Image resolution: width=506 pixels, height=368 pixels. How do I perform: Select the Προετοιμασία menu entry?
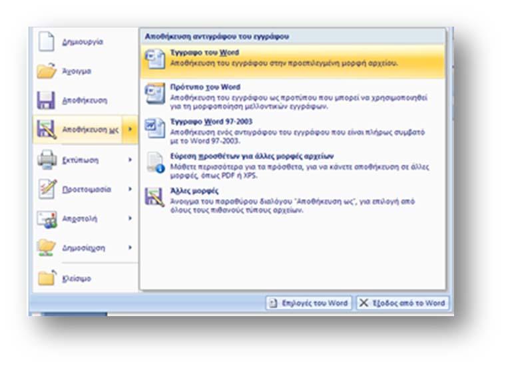(x=85, y=189)
